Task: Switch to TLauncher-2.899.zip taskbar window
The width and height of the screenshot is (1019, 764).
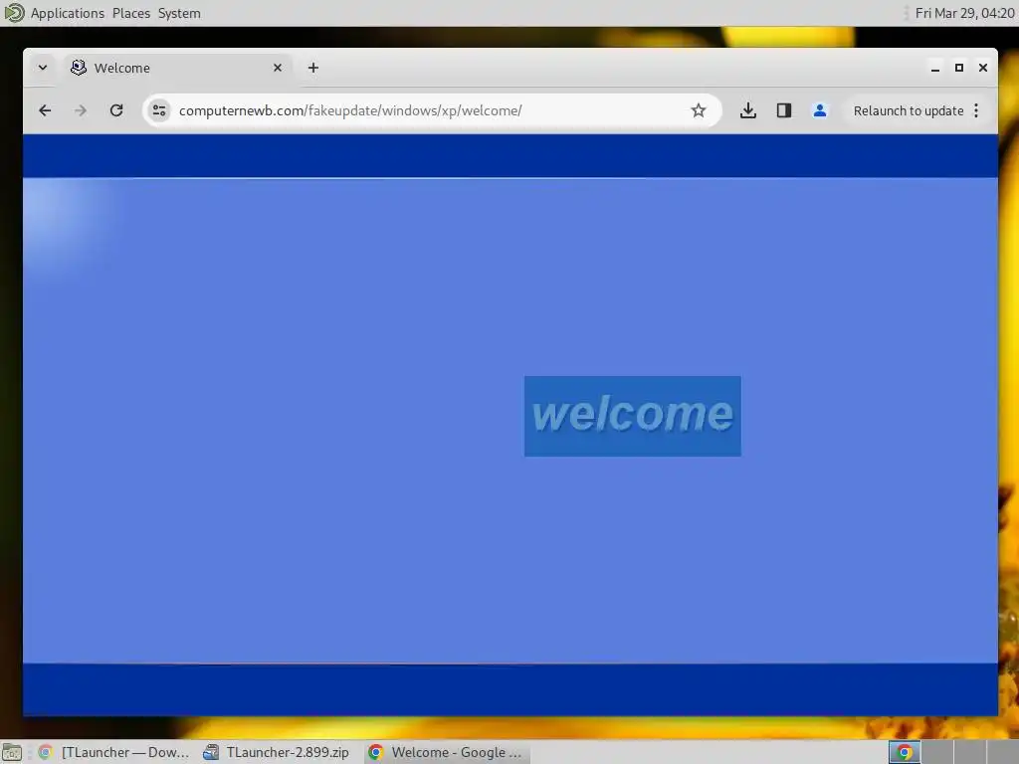Action: pos(278,752)
